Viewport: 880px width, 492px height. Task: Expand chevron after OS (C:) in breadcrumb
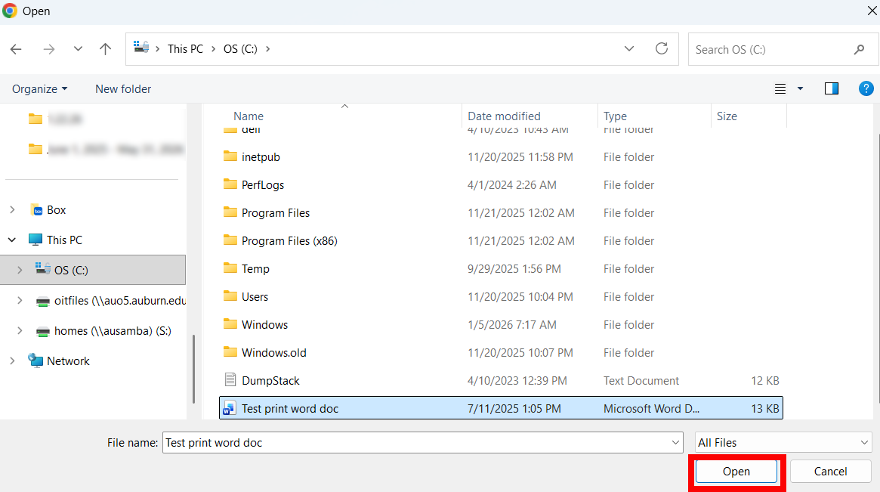pos(267,49)
